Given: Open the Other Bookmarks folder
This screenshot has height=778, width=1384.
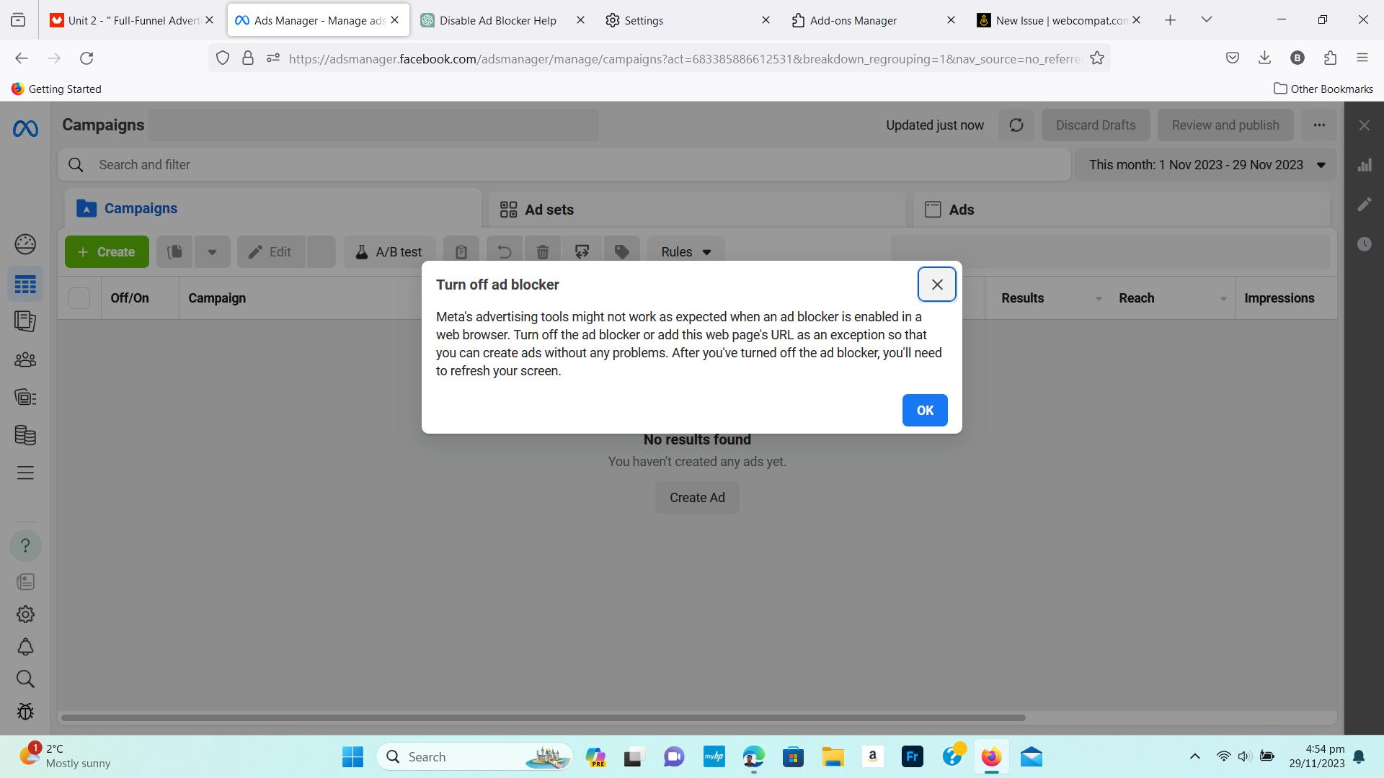Looking at the screenshot, I should 1323,89.
